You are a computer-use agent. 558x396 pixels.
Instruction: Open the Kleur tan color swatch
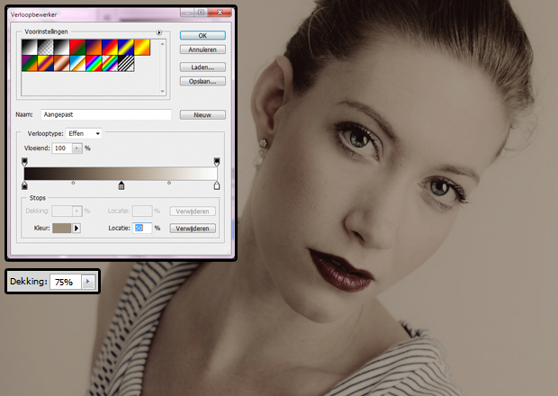pos(62,228)
